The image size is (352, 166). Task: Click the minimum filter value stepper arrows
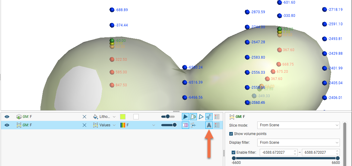[295, 152]
